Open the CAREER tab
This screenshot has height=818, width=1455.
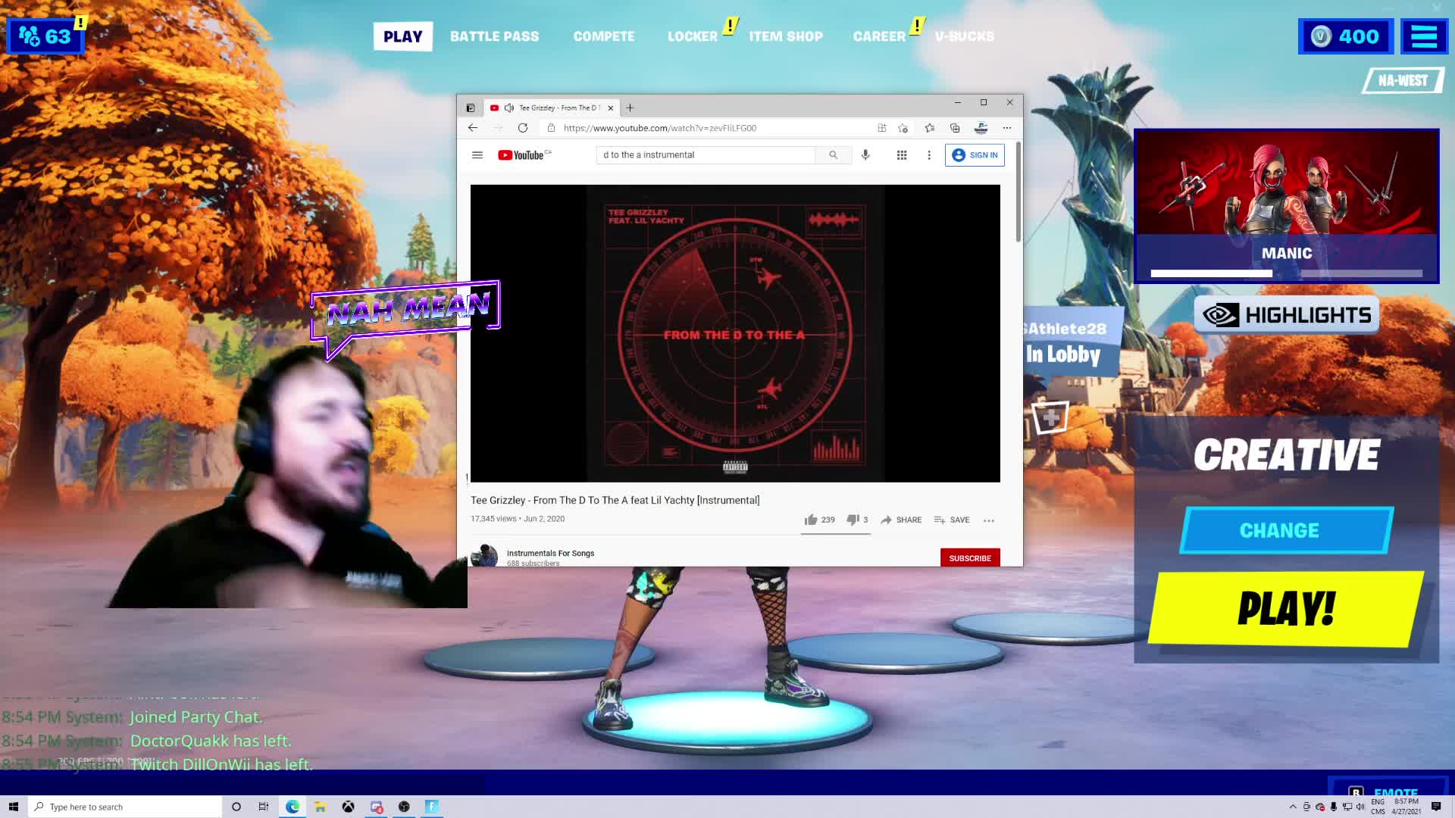879,36
